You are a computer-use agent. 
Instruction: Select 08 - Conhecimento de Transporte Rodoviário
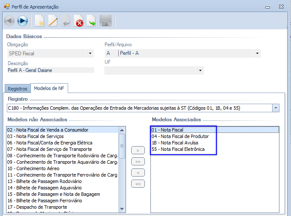63,156
